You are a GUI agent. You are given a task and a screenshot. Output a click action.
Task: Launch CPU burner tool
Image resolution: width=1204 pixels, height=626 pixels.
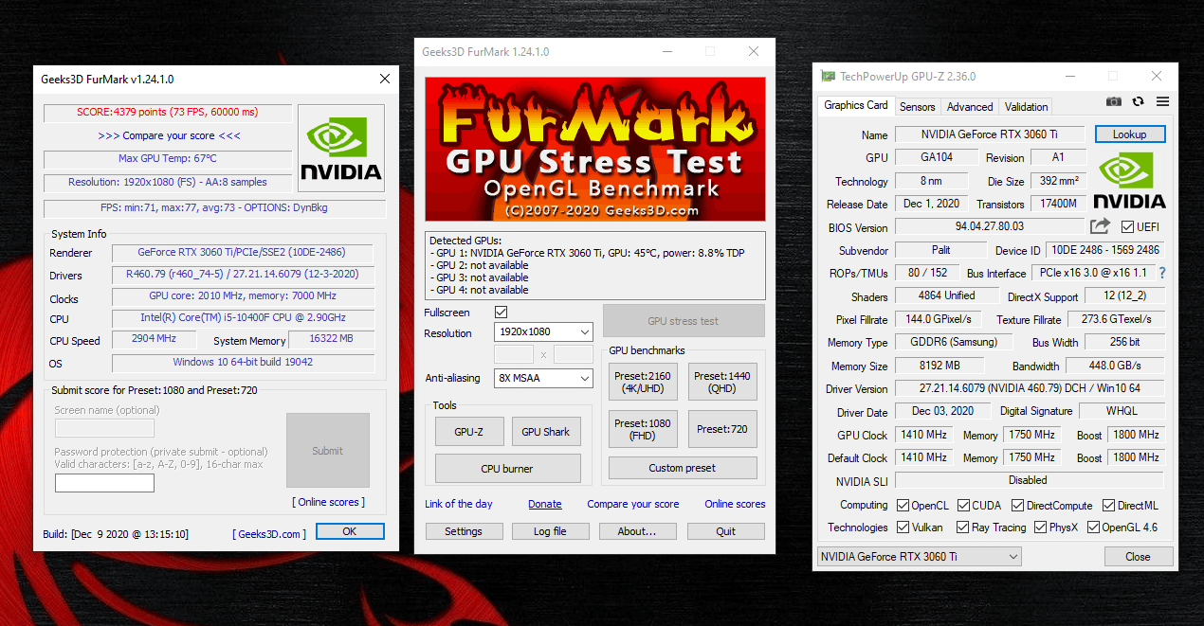pyautogui.click(x=507, y=469)
